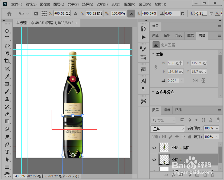Open the Styles fx panel icon
Screen dimensions: 224x180
point(143,69)
